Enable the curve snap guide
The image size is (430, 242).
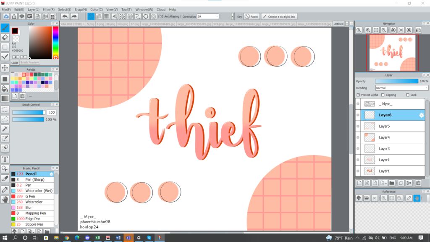tap(138, 16)
